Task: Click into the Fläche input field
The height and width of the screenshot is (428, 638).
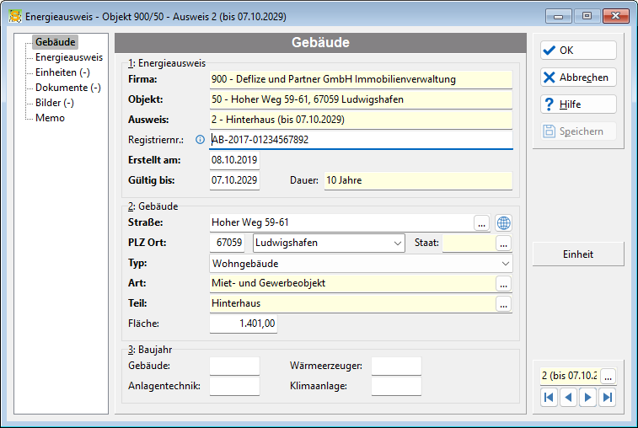Action: (244, 324)
